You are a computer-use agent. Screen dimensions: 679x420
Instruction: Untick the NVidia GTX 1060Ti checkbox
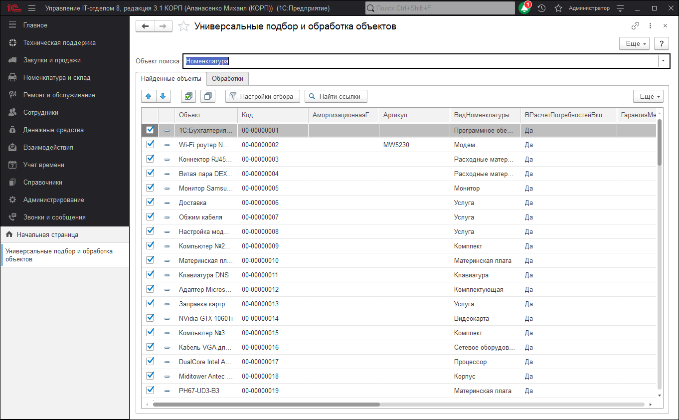click(150, 318)
